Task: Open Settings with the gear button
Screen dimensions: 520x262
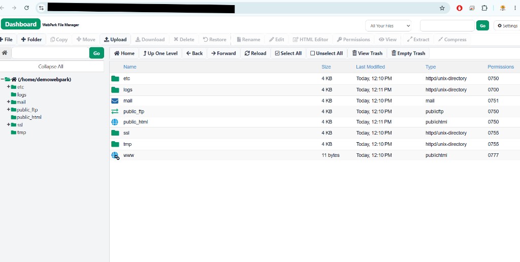Action: tap(507, 25)
